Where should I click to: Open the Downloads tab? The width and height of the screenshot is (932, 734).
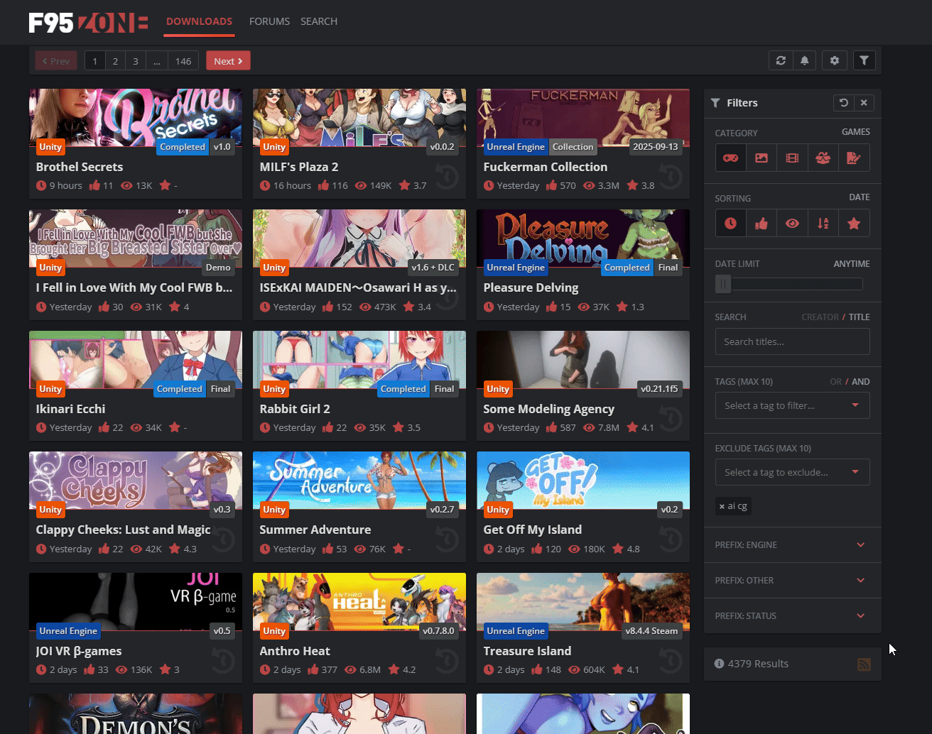pyautogui.click(x=199, y=21)
